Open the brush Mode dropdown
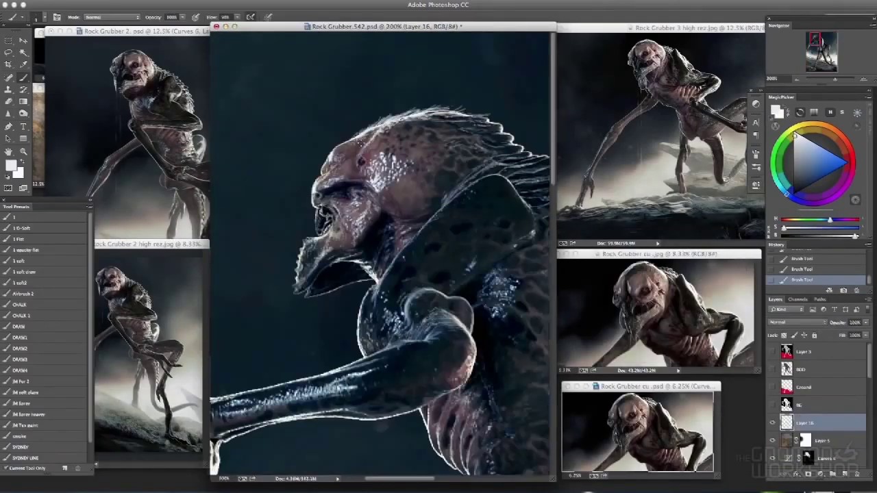877x493 pixels. point(112,17)
